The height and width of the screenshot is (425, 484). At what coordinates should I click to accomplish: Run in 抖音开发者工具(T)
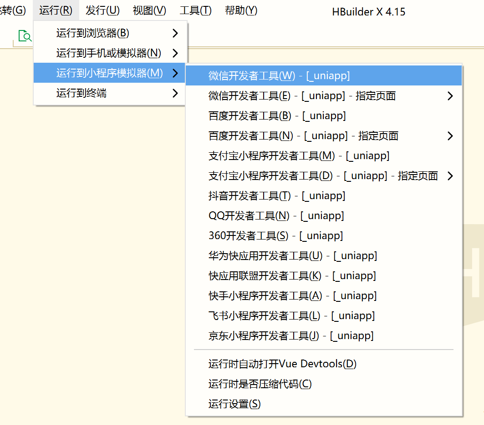323,196
